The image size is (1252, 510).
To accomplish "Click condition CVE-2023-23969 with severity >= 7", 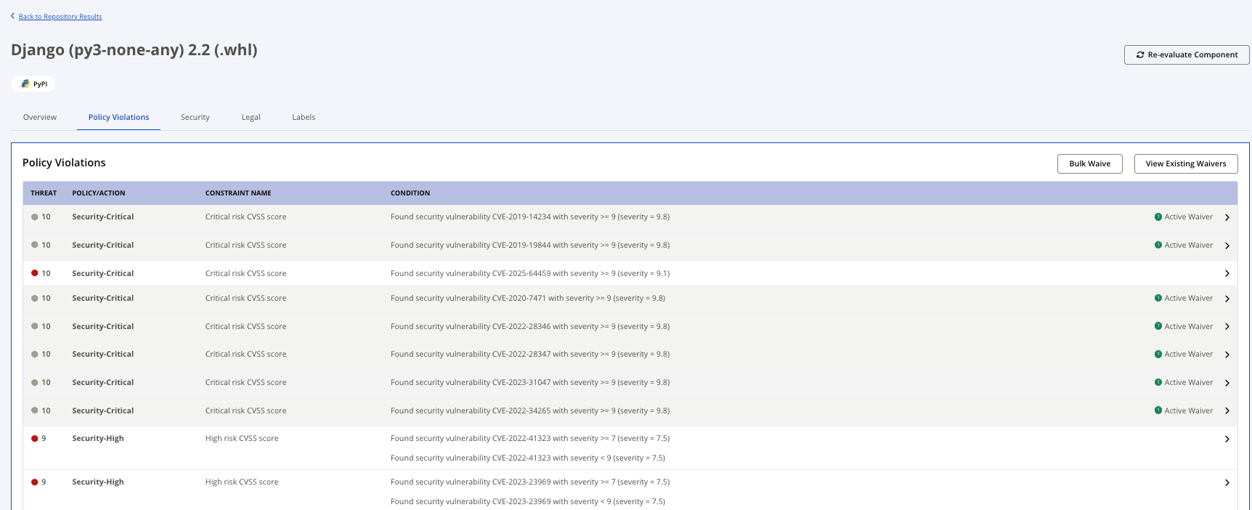I will (530, 482).
